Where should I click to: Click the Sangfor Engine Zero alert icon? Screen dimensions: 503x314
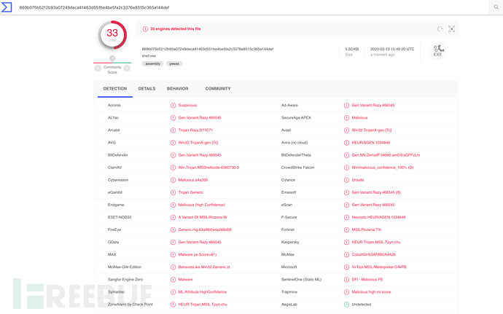(173, 279)
